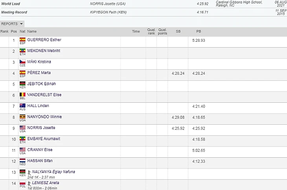
Task: Open athlete profile NORRIS Josette in row 9
Action: (41, 128)
